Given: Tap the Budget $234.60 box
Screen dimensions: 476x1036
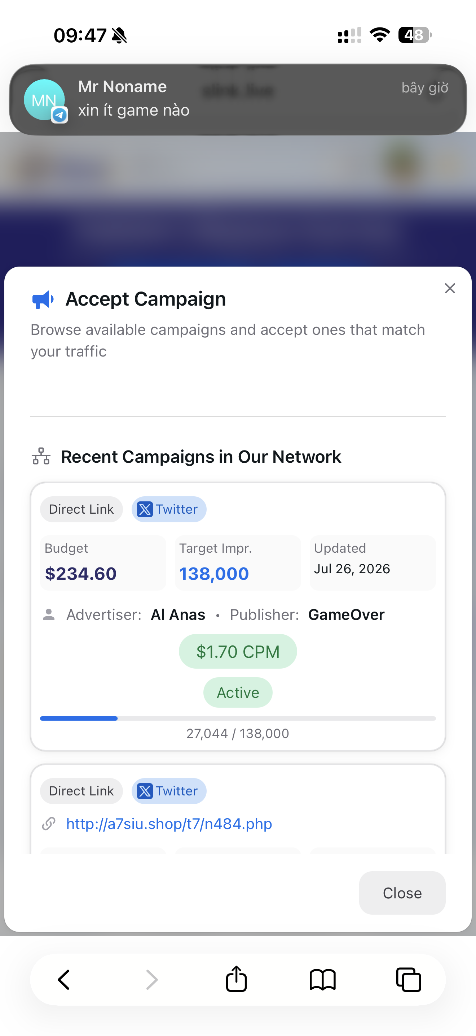Looking at the screenshot, I should (103, 563).
